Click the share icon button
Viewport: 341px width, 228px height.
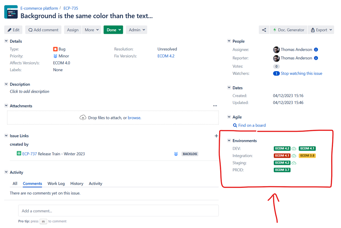(x=264, y=30)
